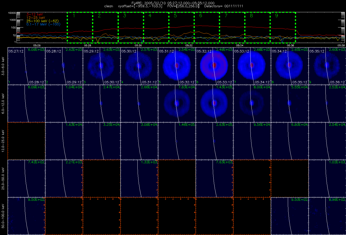Click peak value 3.09E+04

click(x=149, y=125)
